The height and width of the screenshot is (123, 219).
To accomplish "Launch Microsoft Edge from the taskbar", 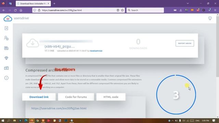I will [26, 121].
